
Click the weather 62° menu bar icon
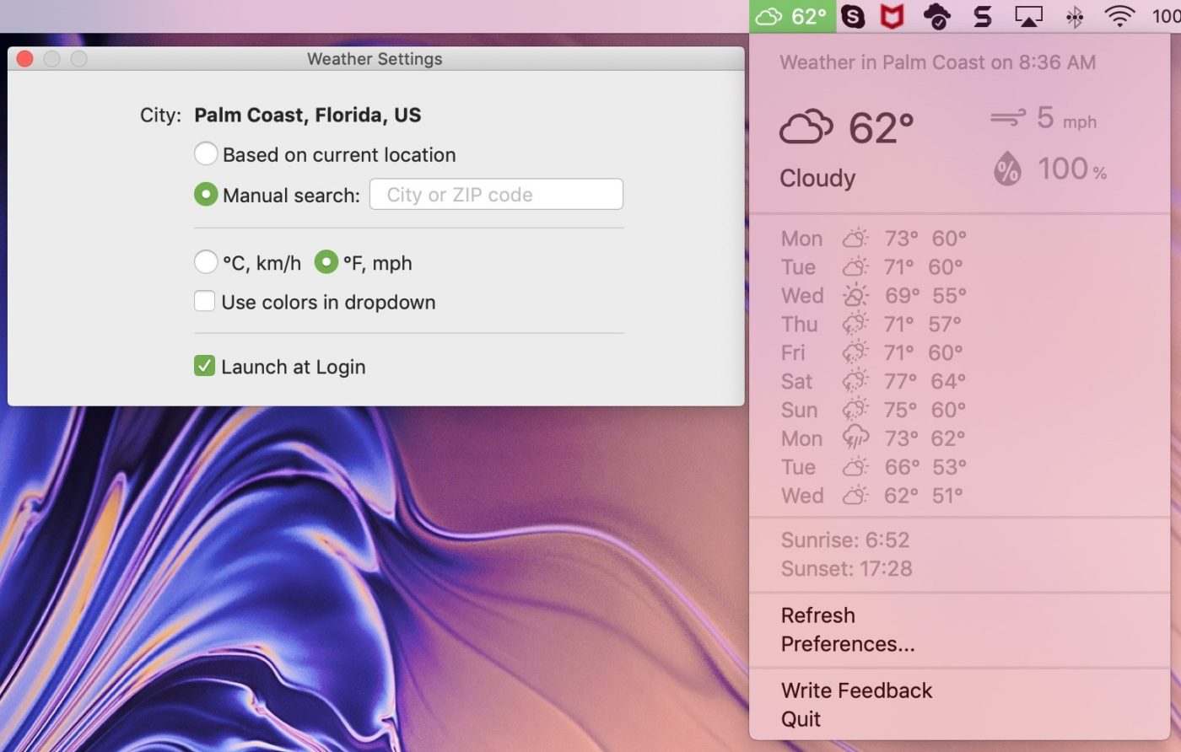pyautogui.click(x=791, y=17)
